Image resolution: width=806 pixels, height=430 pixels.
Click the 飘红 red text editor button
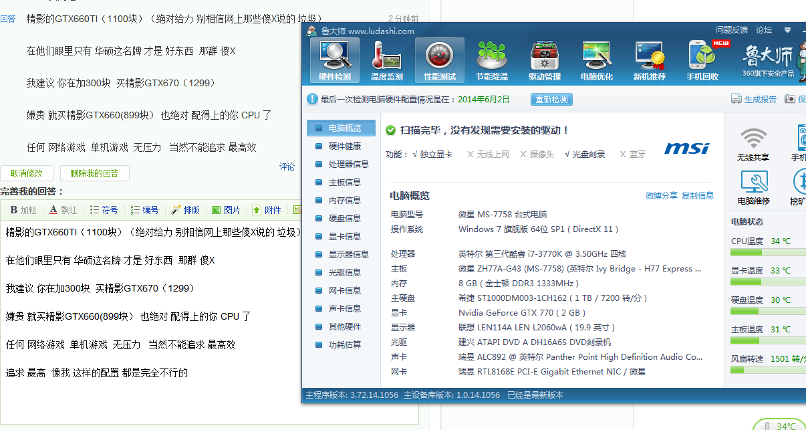pos(63,210)
